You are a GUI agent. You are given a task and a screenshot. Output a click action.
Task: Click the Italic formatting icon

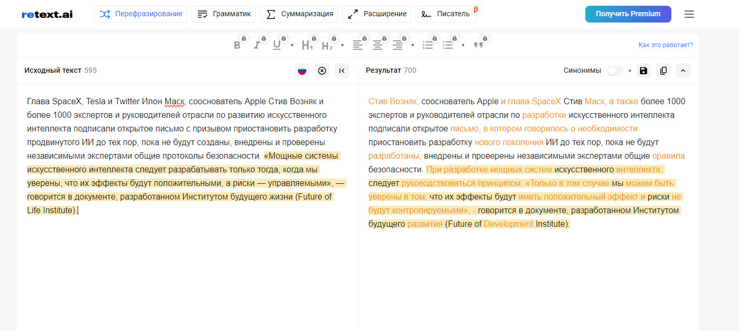[x=257, y=46]
